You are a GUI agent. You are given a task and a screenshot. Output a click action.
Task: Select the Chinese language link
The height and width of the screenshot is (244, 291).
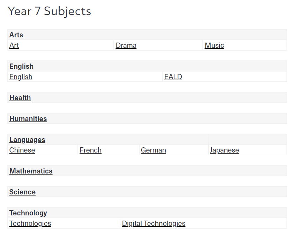click(x=22, y=150)
